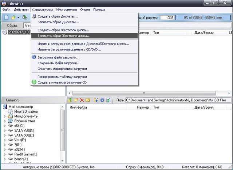Choose Создать образ Дискеты menu entry
The height and width of the screenshot is (170, 233).
pyautogui.click(x=84, y=16)
